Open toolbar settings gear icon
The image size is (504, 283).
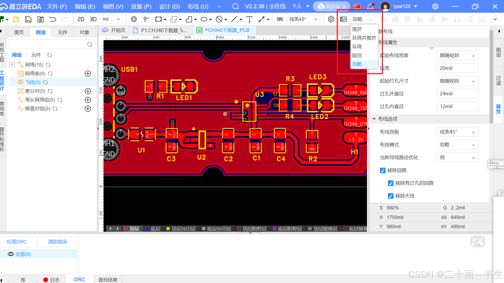(331, 19)
